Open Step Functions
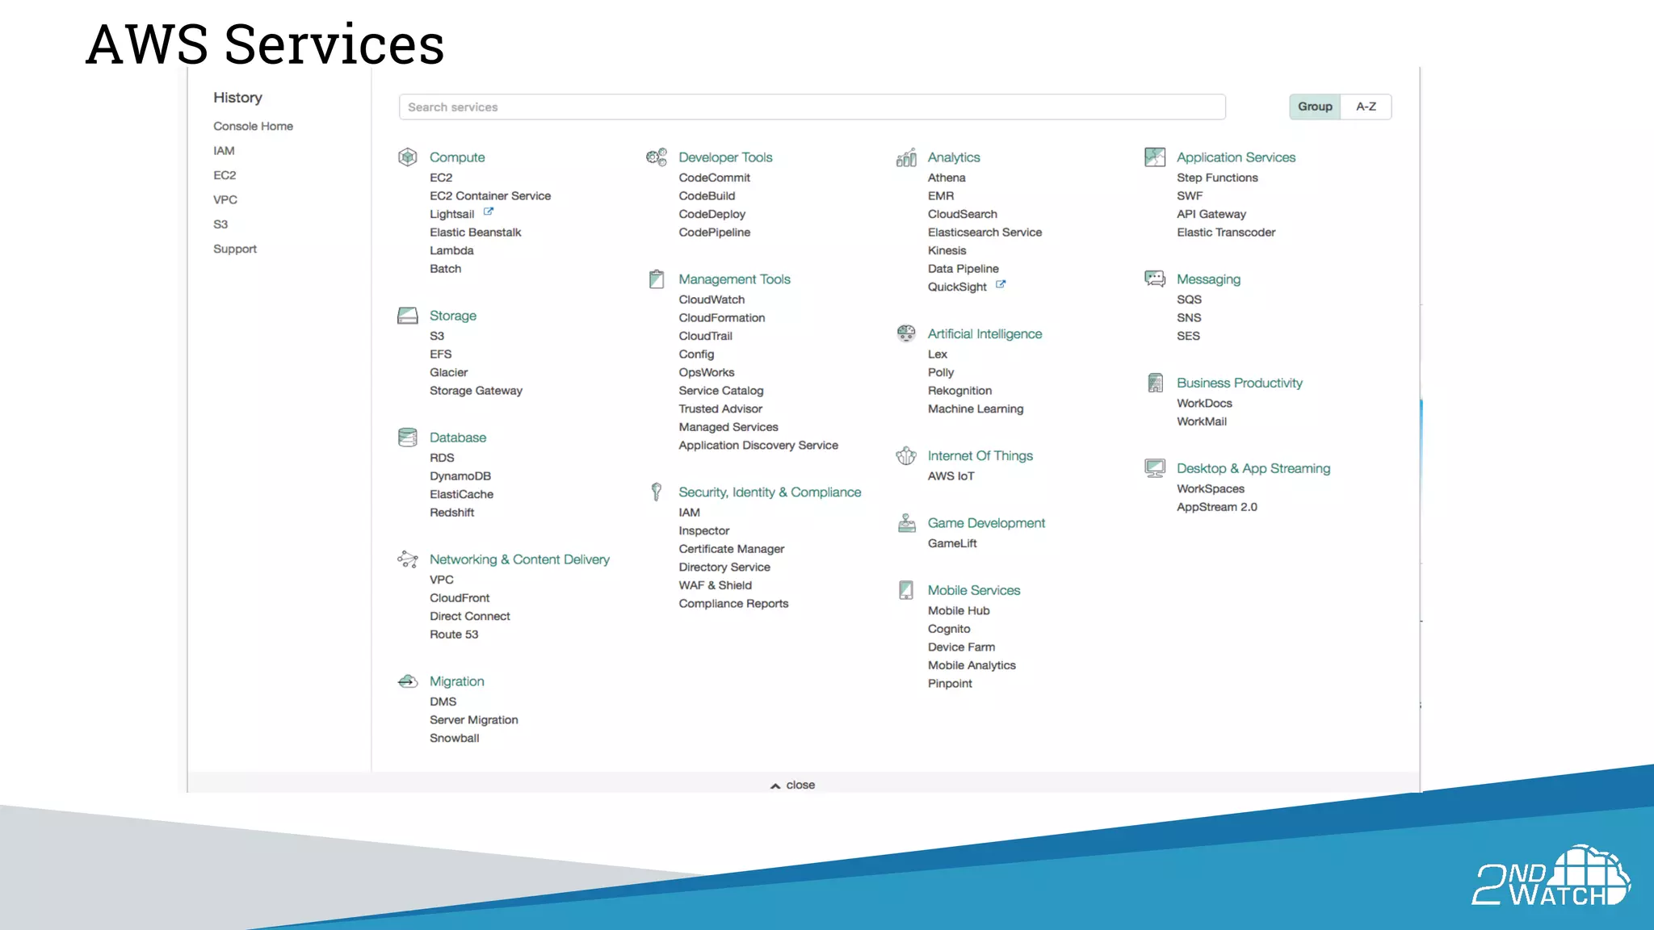The height and width of the screenshot is (930, 1654). [1217, 178]
